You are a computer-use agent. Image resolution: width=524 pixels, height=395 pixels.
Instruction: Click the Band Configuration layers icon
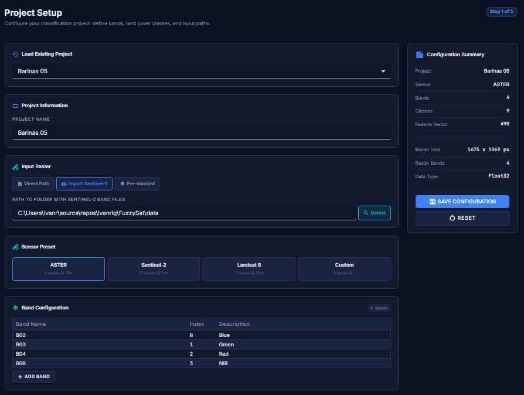[16, 308]
